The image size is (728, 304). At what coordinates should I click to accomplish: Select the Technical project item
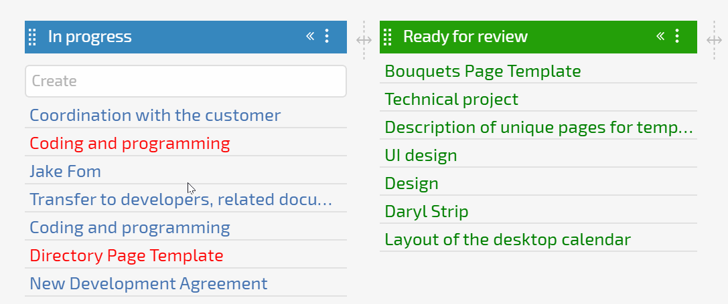pyautogui.click(x=538, y=99)
